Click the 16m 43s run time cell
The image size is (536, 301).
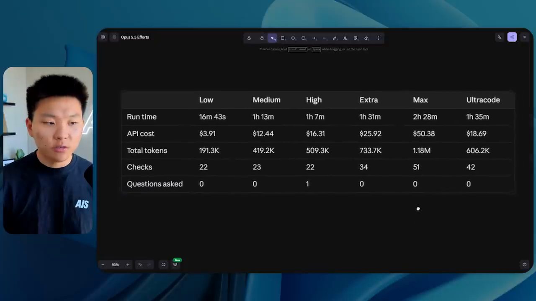tap(212, 117)
